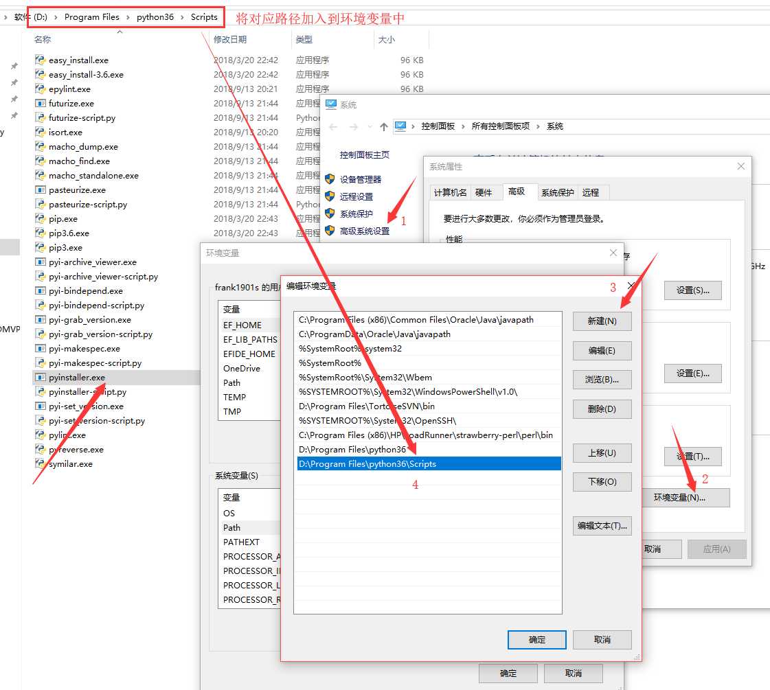Select PATHEXT system variable
Image resolution: width=770 pixels, height=690 pixels.
click(x=251, y=542)
